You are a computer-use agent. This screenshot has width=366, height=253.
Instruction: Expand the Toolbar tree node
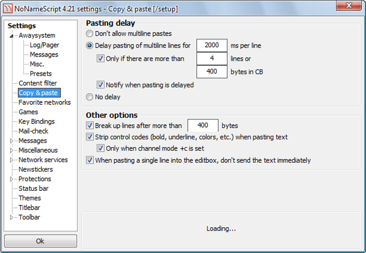click(11, 217)
